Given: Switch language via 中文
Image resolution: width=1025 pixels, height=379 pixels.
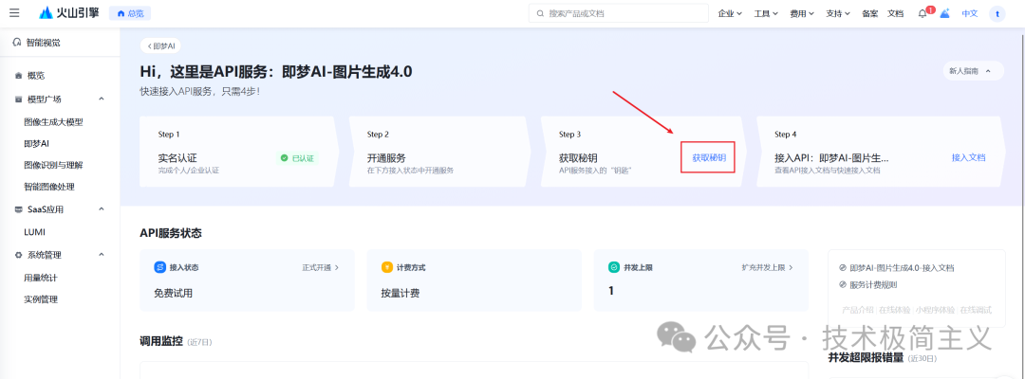Looking at the screenshot, I should (969, 13).
